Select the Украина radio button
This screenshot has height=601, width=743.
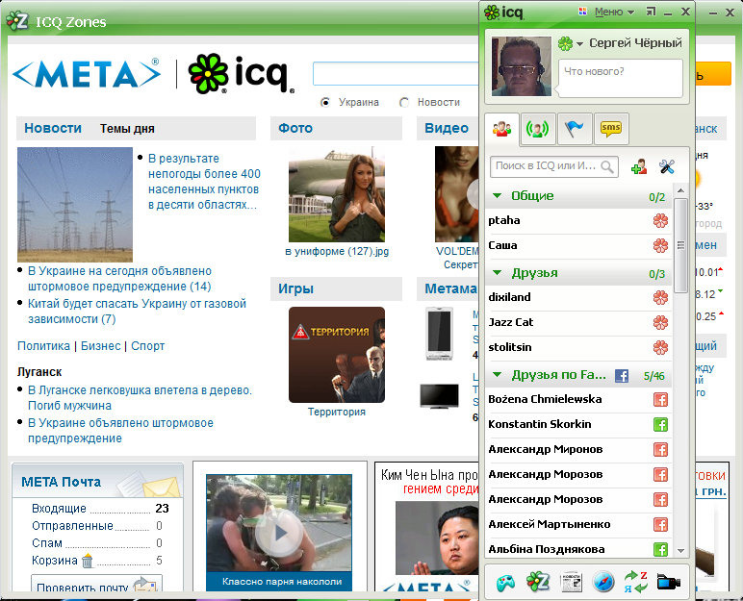(325, 102)
